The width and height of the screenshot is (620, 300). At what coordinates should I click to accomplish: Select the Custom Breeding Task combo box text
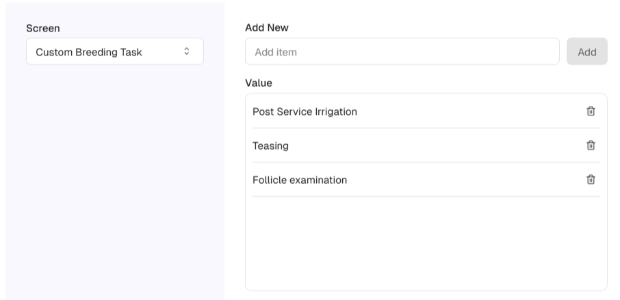89,52
